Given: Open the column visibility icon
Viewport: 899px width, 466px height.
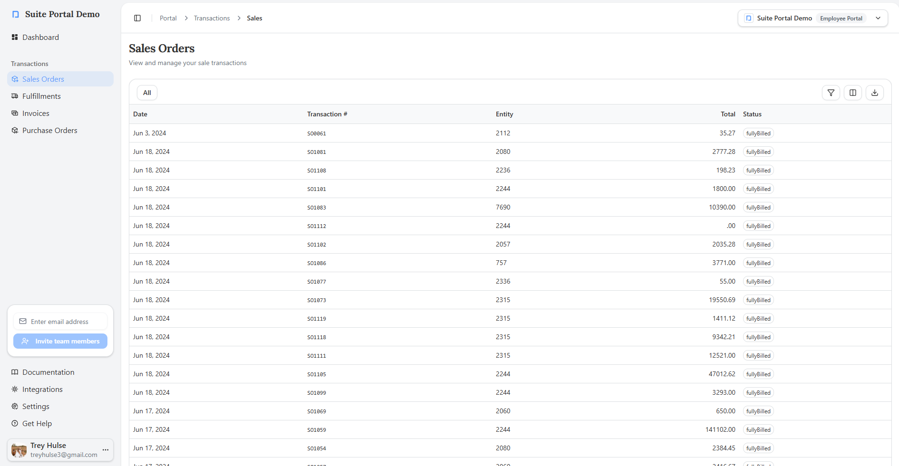Looking at the screenshot, I should 852,93.
